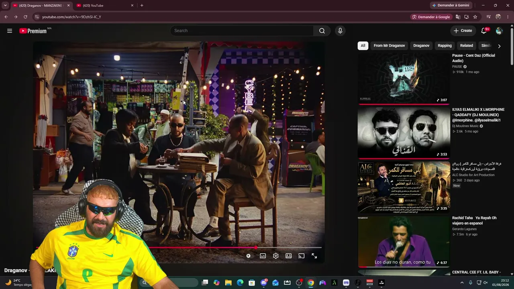Visit the Dj Moulinex Music channel

point(465,126)
